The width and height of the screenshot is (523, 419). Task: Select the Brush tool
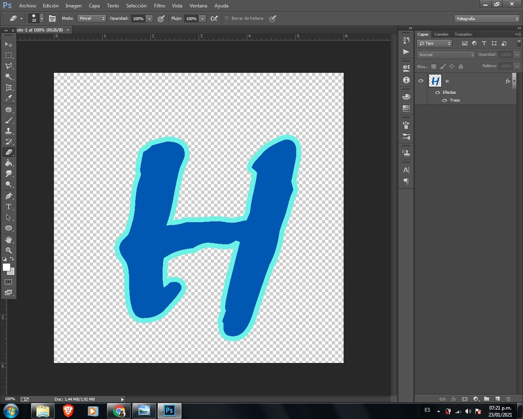(9, 120)
